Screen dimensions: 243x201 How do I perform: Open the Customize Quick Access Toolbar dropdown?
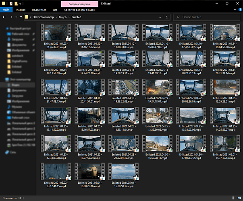click(x=20, y=4)
